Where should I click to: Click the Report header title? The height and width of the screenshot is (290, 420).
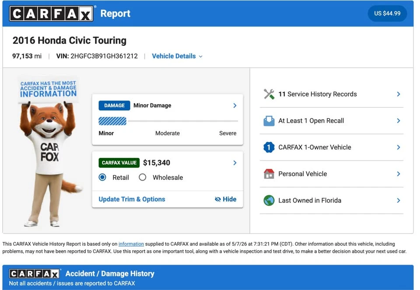(x=115, y=14)
